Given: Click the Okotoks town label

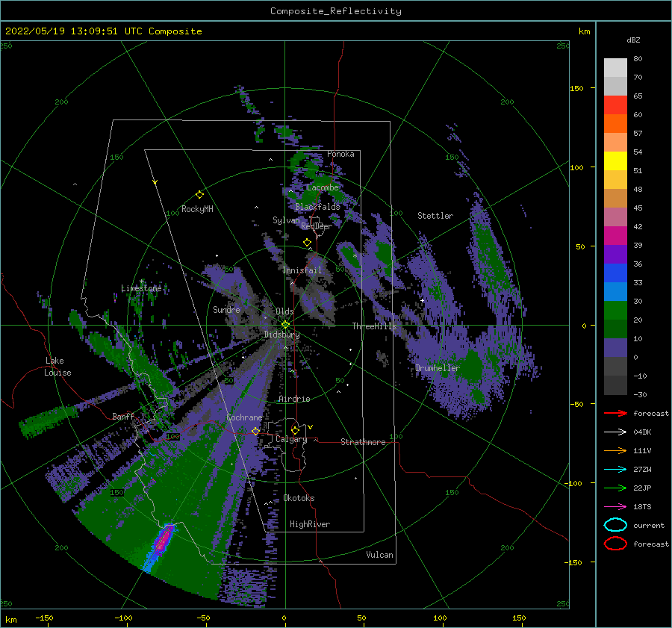Looking at the screenshot, I should point(299,498).
